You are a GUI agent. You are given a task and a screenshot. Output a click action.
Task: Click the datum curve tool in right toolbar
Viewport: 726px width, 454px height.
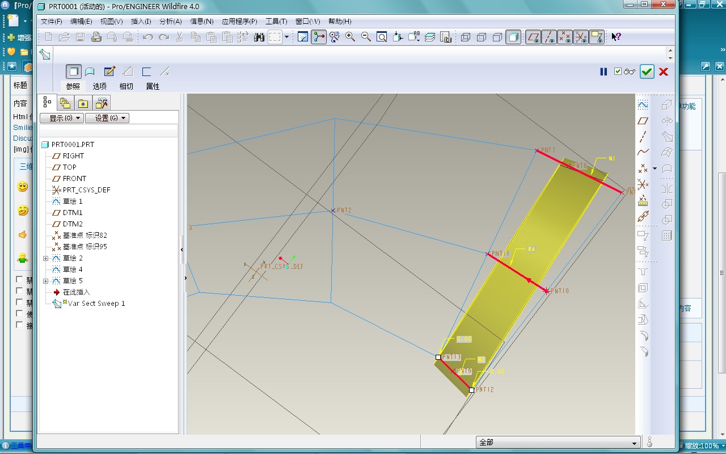643,152
